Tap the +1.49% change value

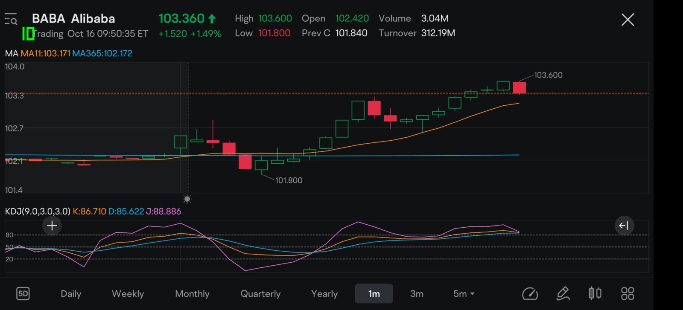(206, 34)
